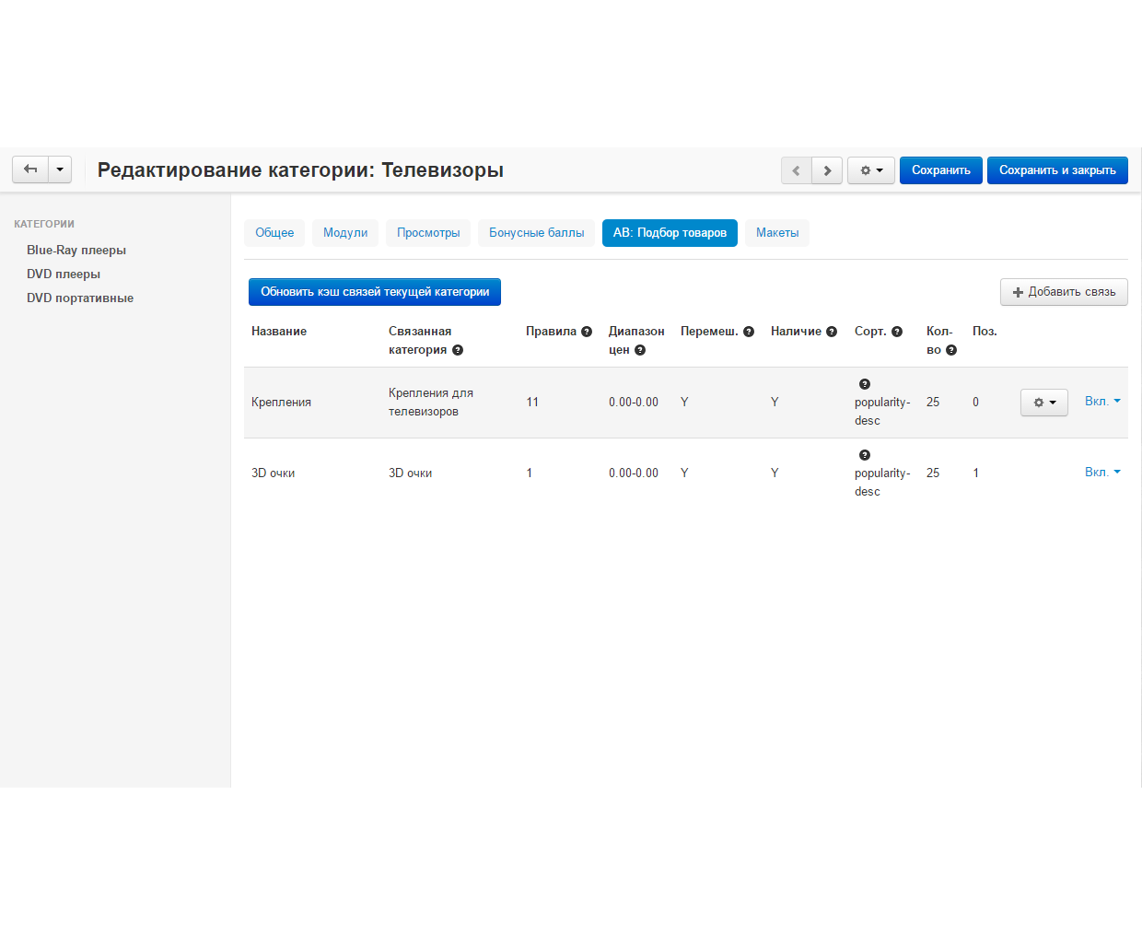Image resolution: width=1142 pixels, height=935 pixels.
Task: Click help icon next to Перемеш. column
Action: click(749, 332)
